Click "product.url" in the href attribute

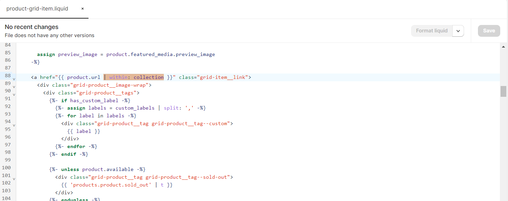[84, 77]
